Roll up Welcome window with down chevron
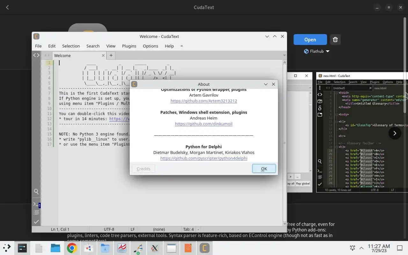 pyautogui.click(x=267, y=36)
